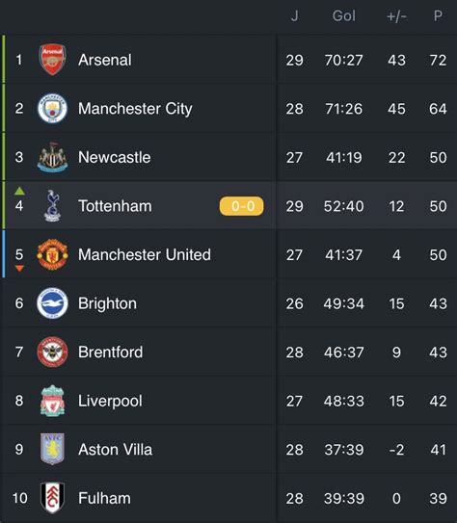The height and width of the screenshot is (523, 457).
Task: Click the green up arrow beside Tottenham
Action: coord(19,191)
